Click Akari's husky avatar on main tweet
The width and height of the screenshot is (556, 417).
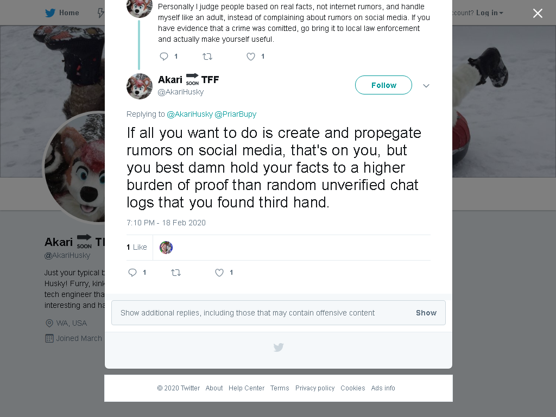[x=140, y=86]
